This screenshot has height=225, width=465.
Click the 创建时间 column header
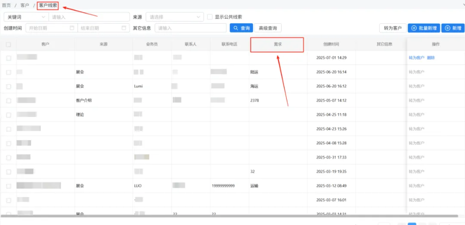[331, 44]
